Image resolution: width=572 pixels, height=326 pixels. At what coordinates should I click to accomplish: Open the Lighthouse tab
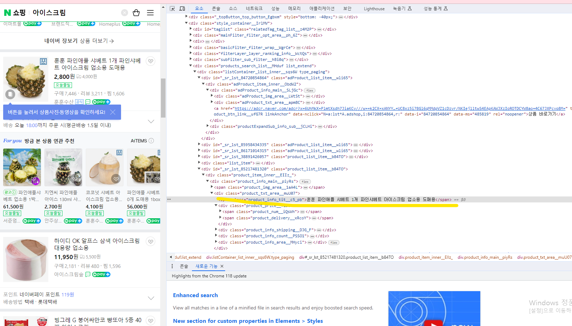374,9
